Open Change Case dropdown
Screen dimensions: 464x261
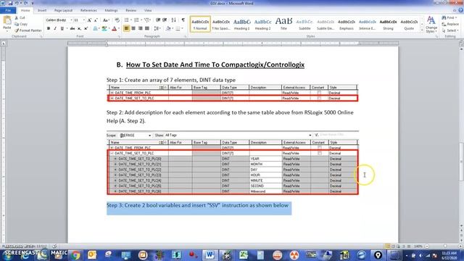coord(106,20)
